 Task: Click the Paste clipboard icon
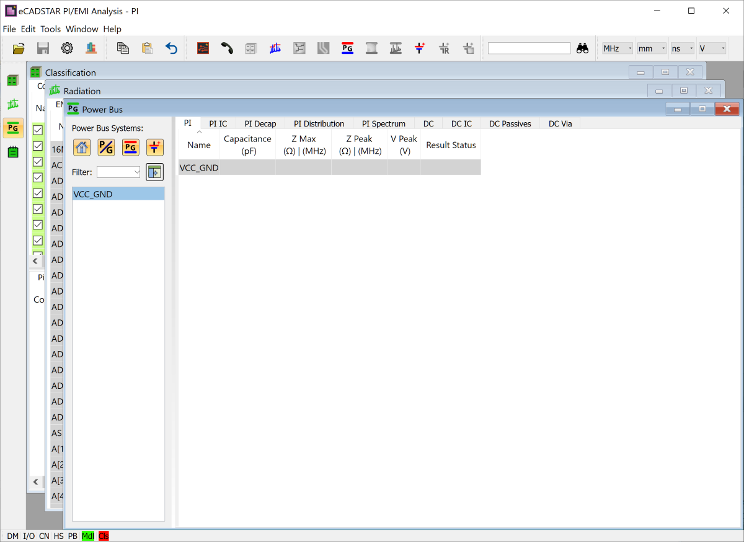click(147, 48)
